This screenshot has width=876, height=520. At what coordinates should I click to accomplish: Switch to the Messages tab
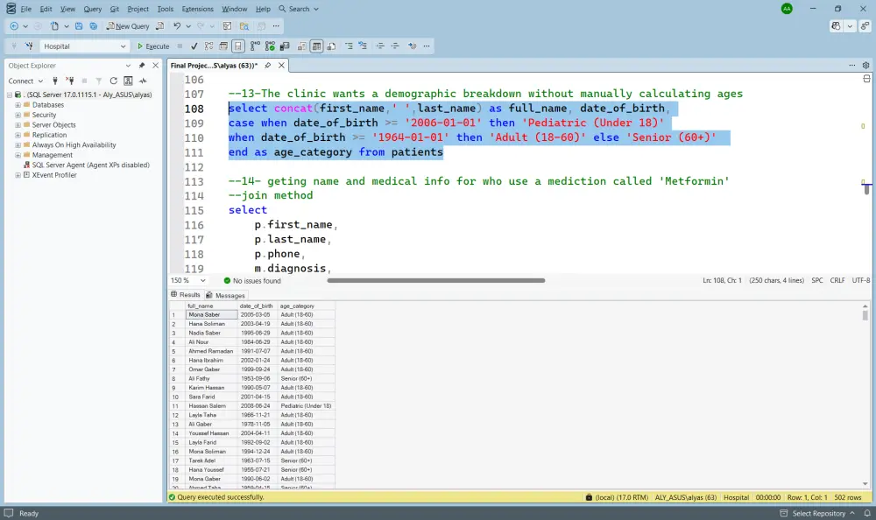[225, 295]
